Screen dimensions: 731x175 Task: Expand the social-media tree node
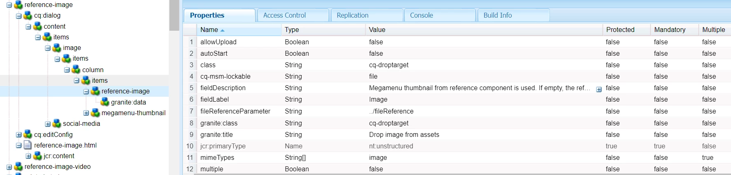(x=48, y=124)
